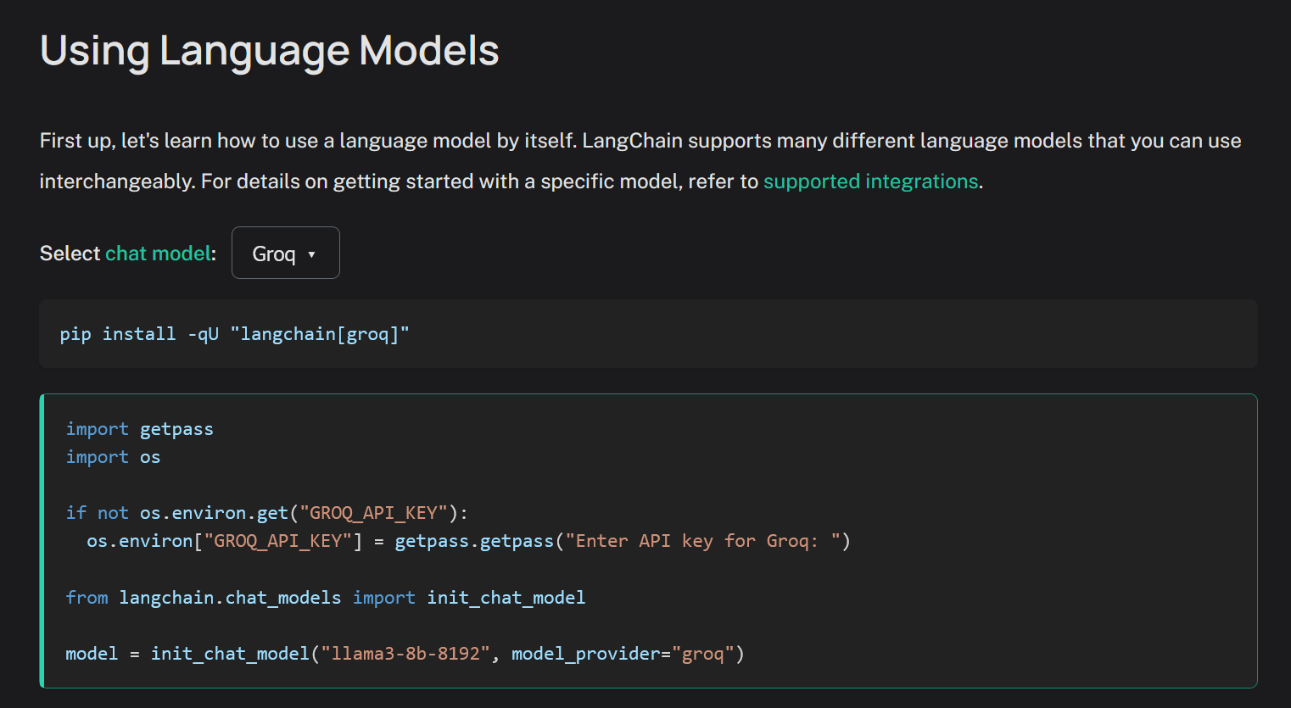Click the if not os.environ.get line

(266, 513)
